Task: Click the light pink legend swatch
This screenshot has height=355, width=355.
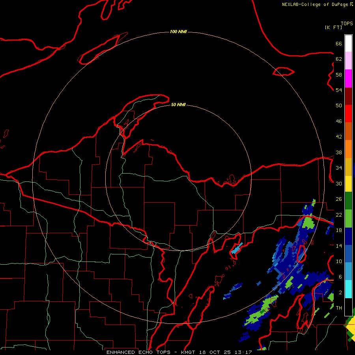Action: coord(348,61)
